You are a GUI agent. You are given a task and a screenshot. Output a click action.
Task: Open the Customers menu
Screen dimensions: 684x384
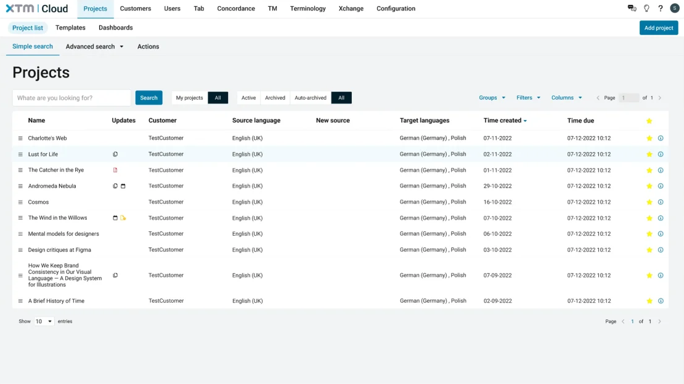pos(135,9)
